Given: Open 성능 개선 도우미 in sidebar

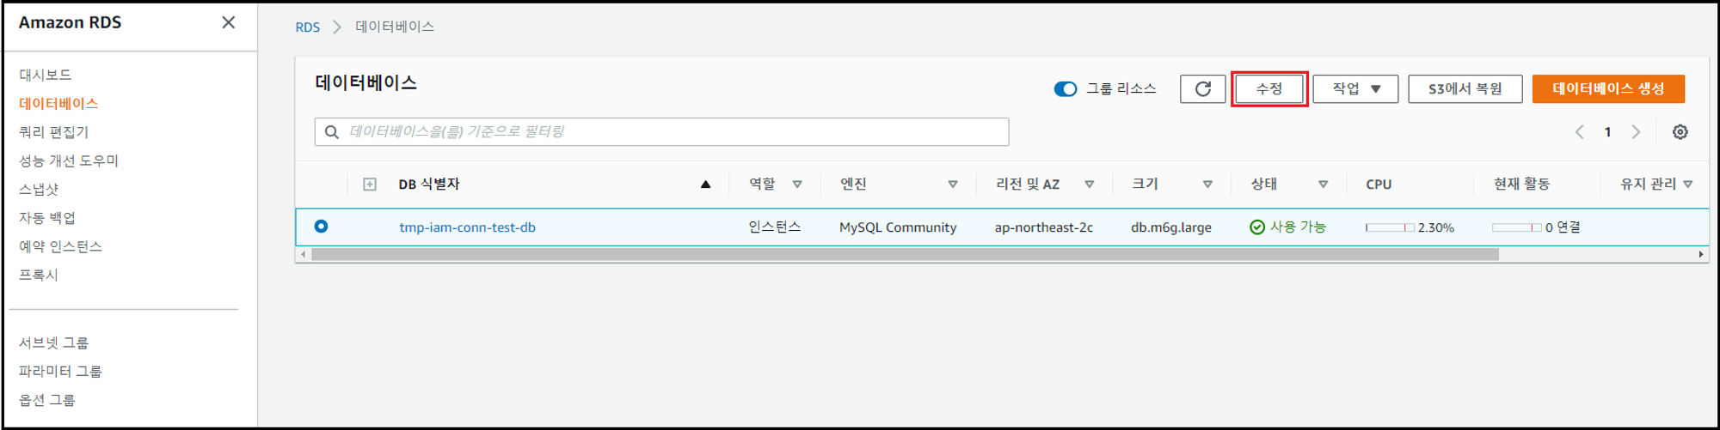Looking at the screenshot, I should pos(69,160).
